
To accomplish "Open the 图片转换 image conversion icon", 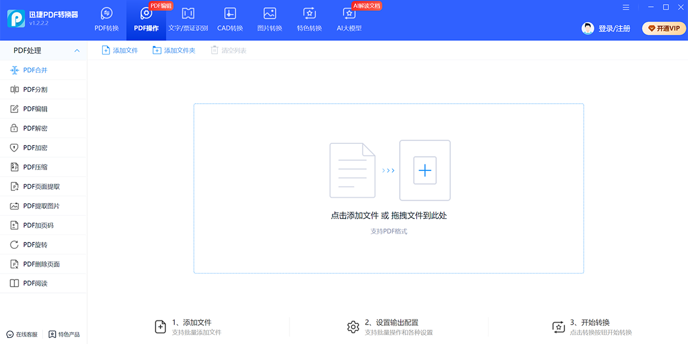I will [269, 14].
